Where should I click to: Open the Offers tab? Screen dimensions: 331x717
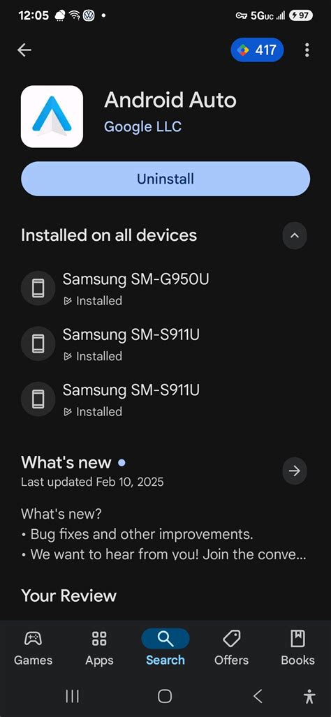(231, 647)
